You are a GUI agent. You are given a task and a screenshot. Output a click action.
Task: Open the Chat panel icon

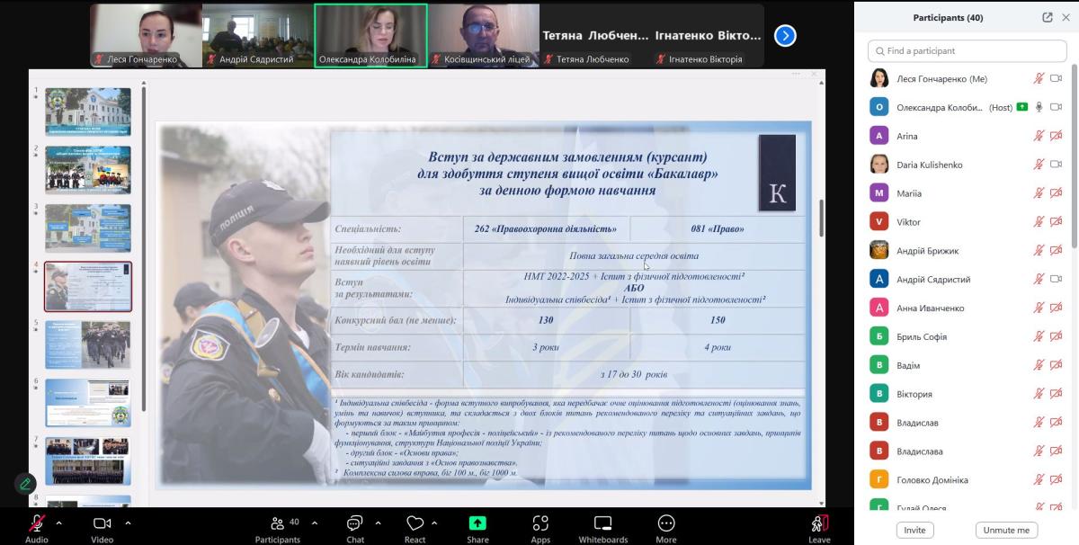355,523
